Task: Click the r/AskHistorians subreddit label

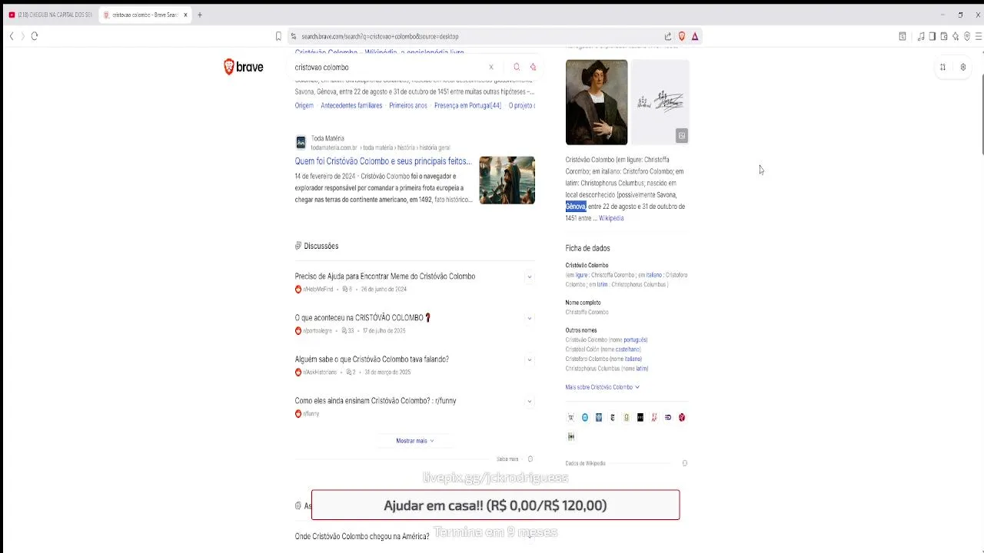Action: click(x=319, y=373)
